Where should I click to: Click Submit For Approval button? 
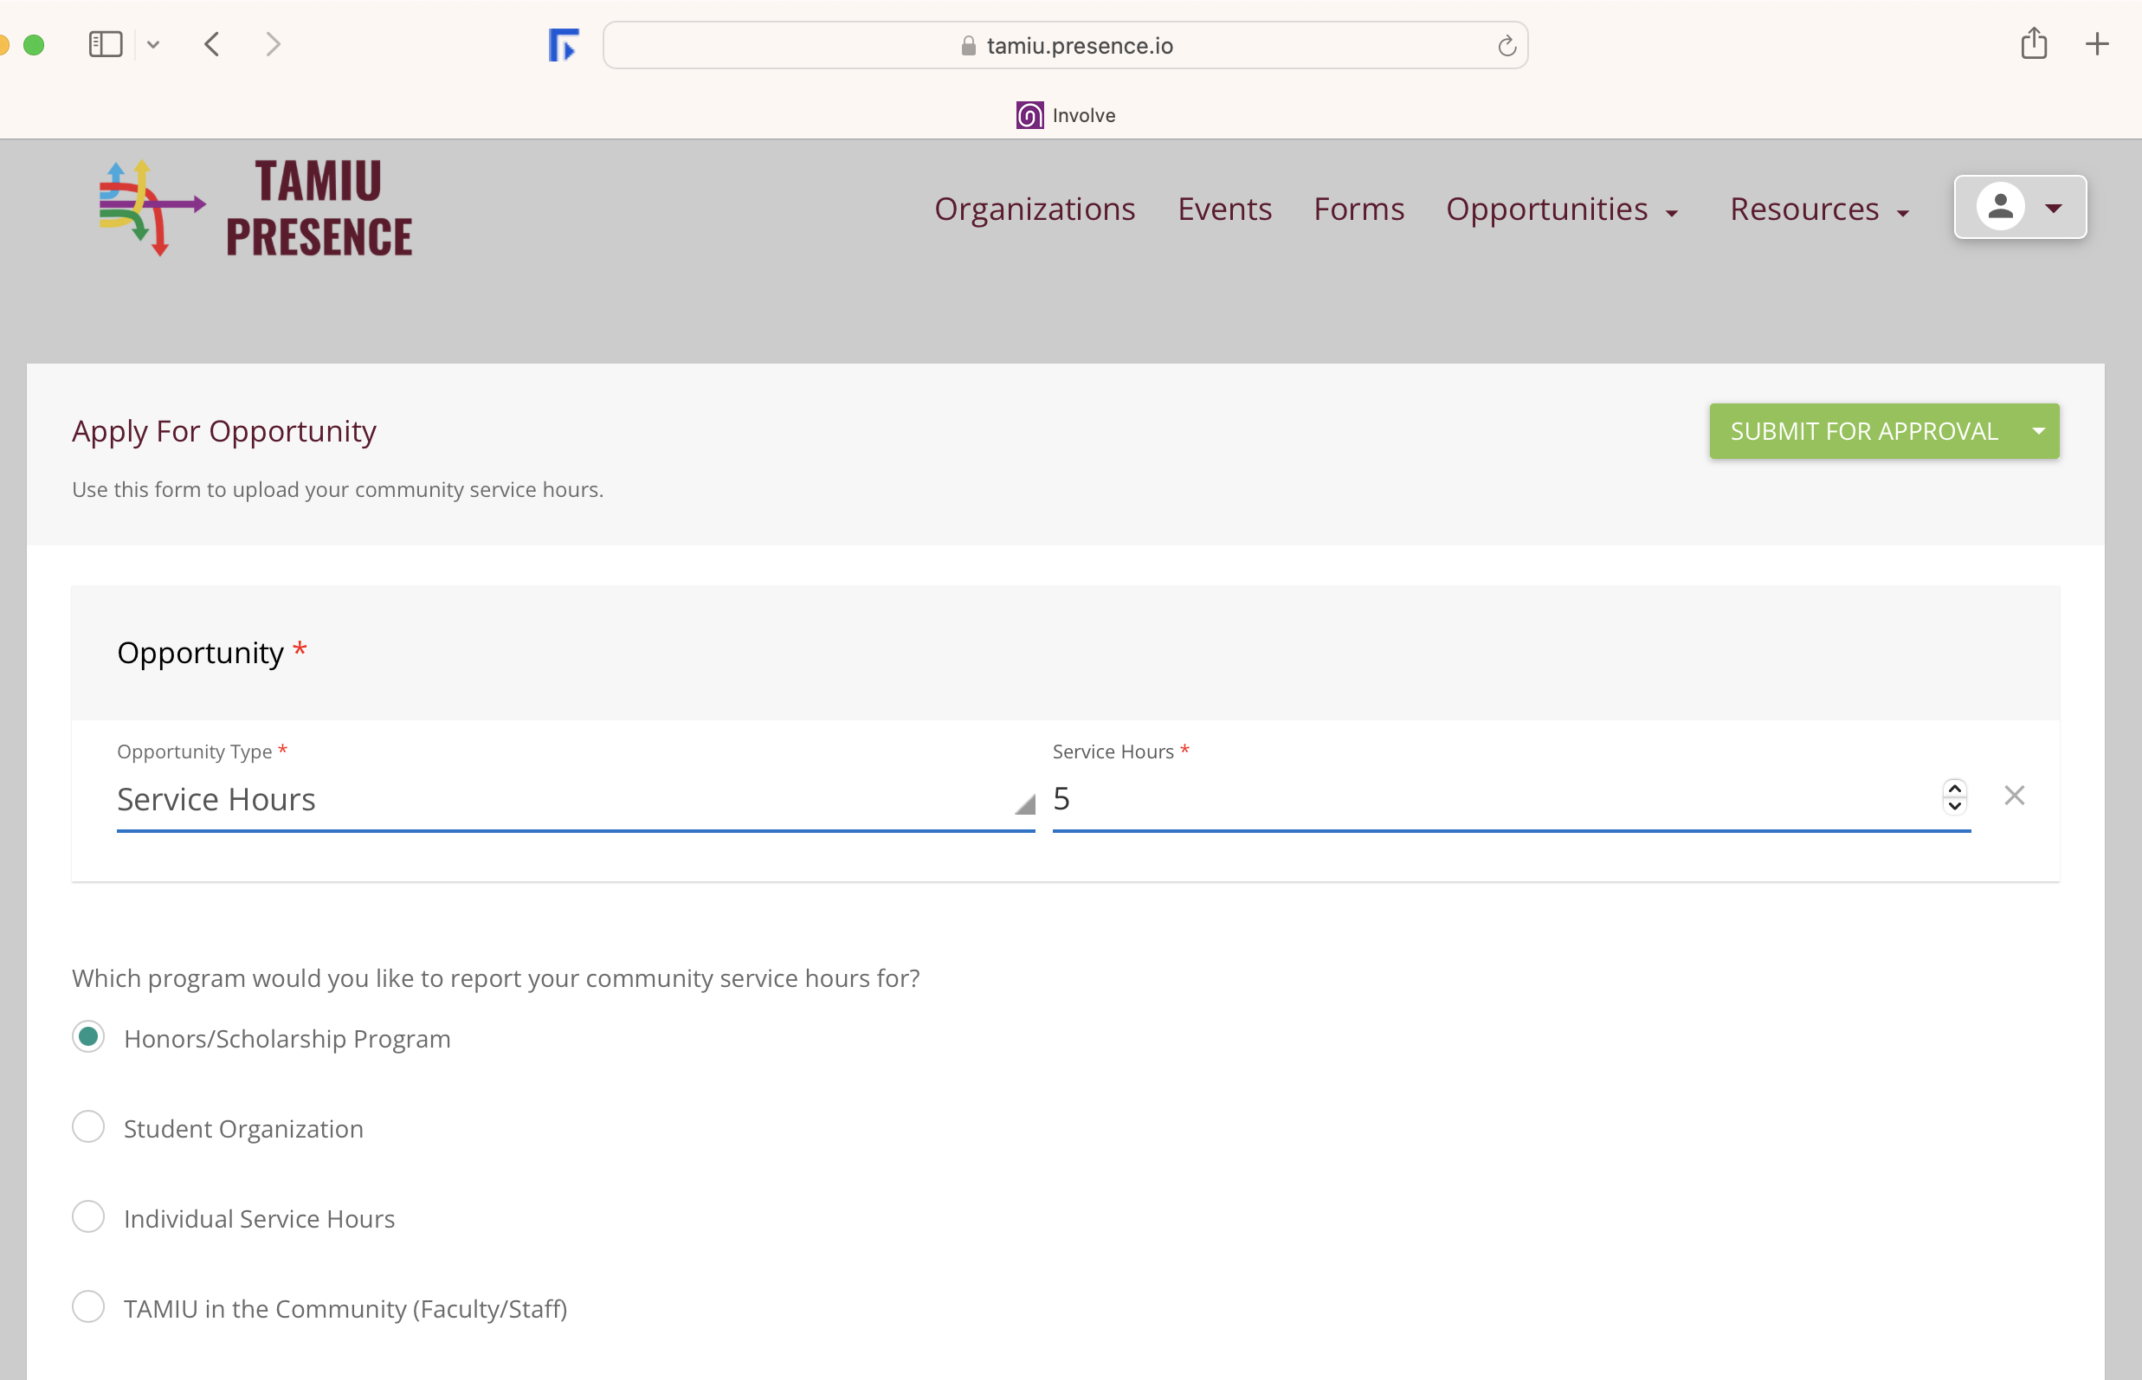1861,431
